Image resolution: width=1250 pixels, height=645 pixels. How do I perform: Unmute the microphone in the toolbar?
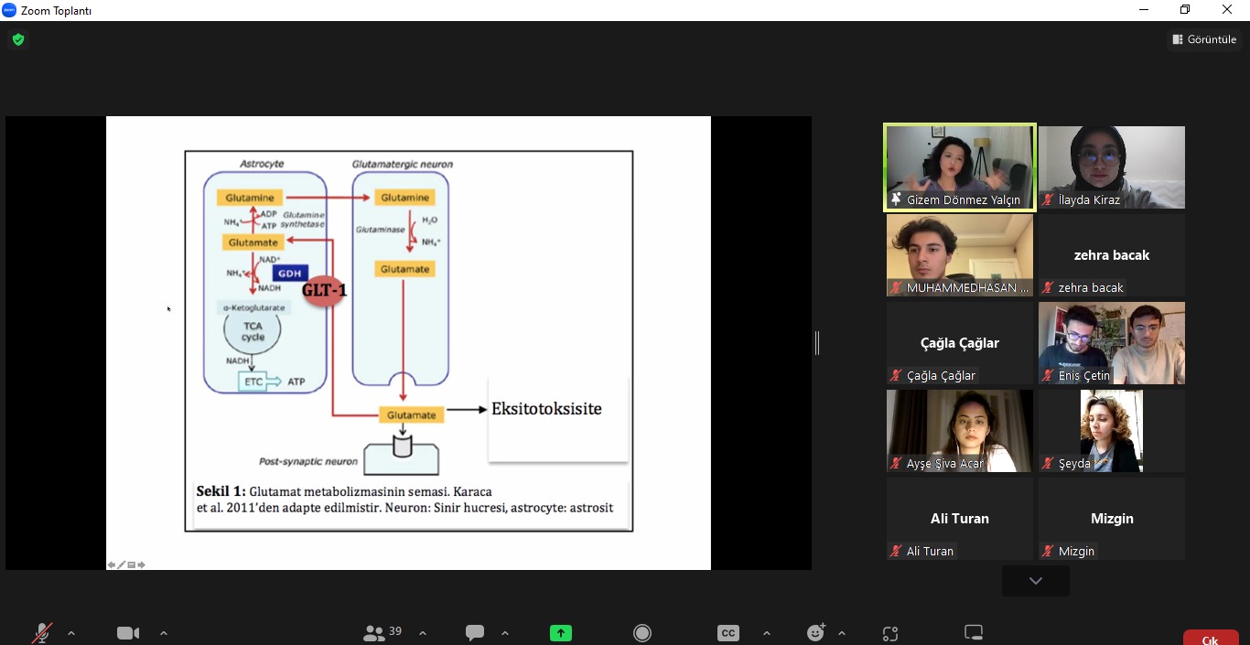click(x=42, y=633)
